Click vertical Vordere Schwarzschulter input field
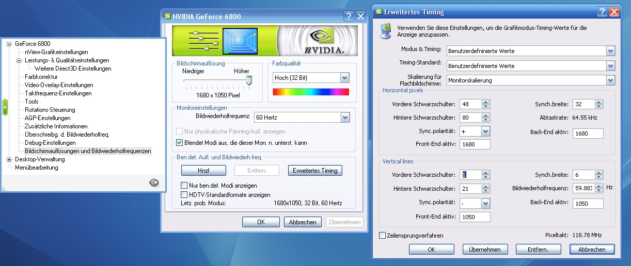Screen dimensions: 631x266 coord(470,175)
